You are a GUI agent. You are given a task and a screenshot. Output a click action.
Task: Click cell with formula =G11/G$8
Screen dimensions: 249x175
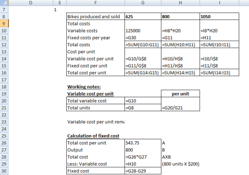143,66
